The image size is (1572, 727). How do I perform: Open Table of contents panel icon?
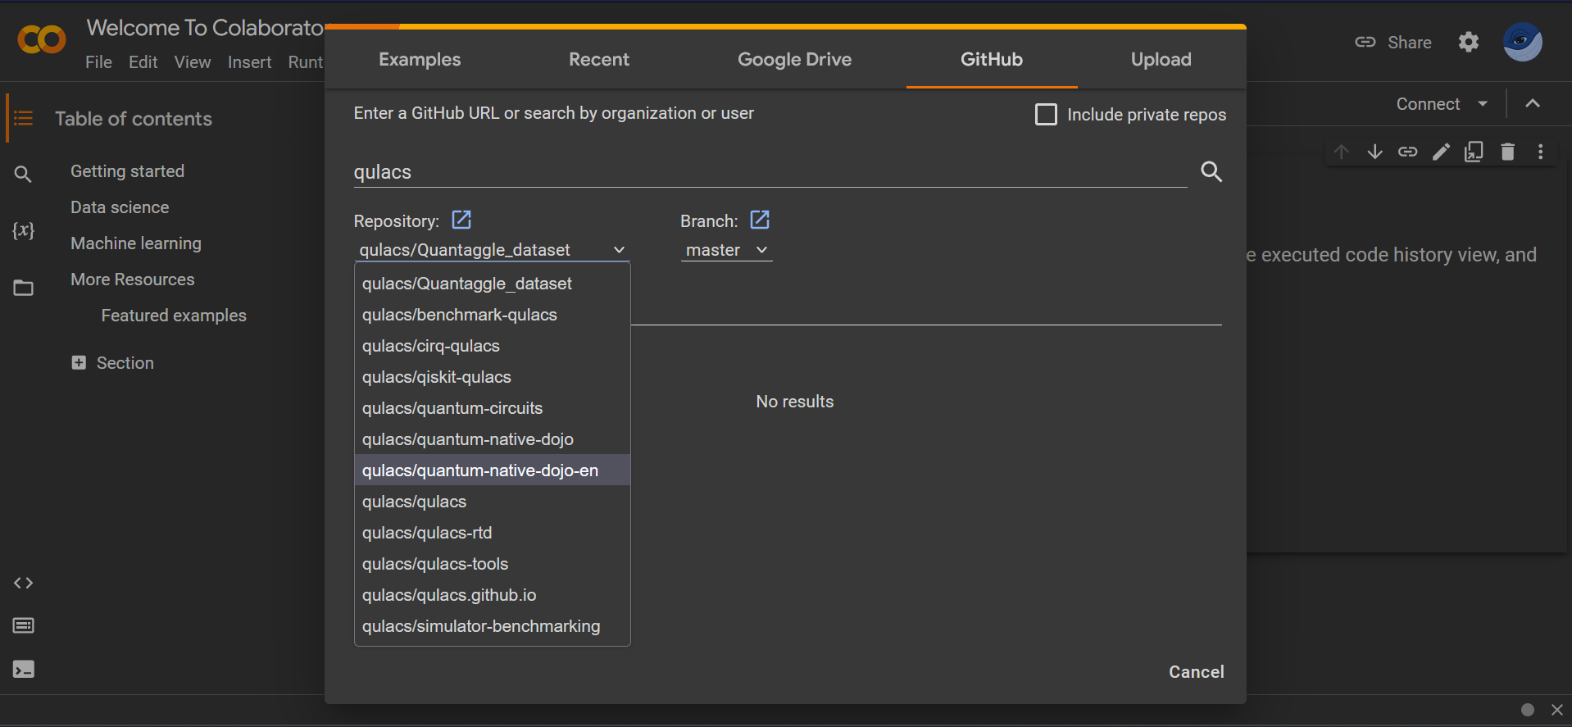24,119
